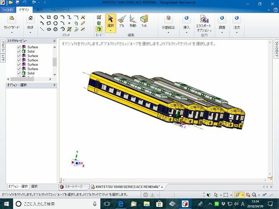Open the orbit tool dropdown arrow in status bar
Screen dimensions: 279x209
[x=243, y=195]
